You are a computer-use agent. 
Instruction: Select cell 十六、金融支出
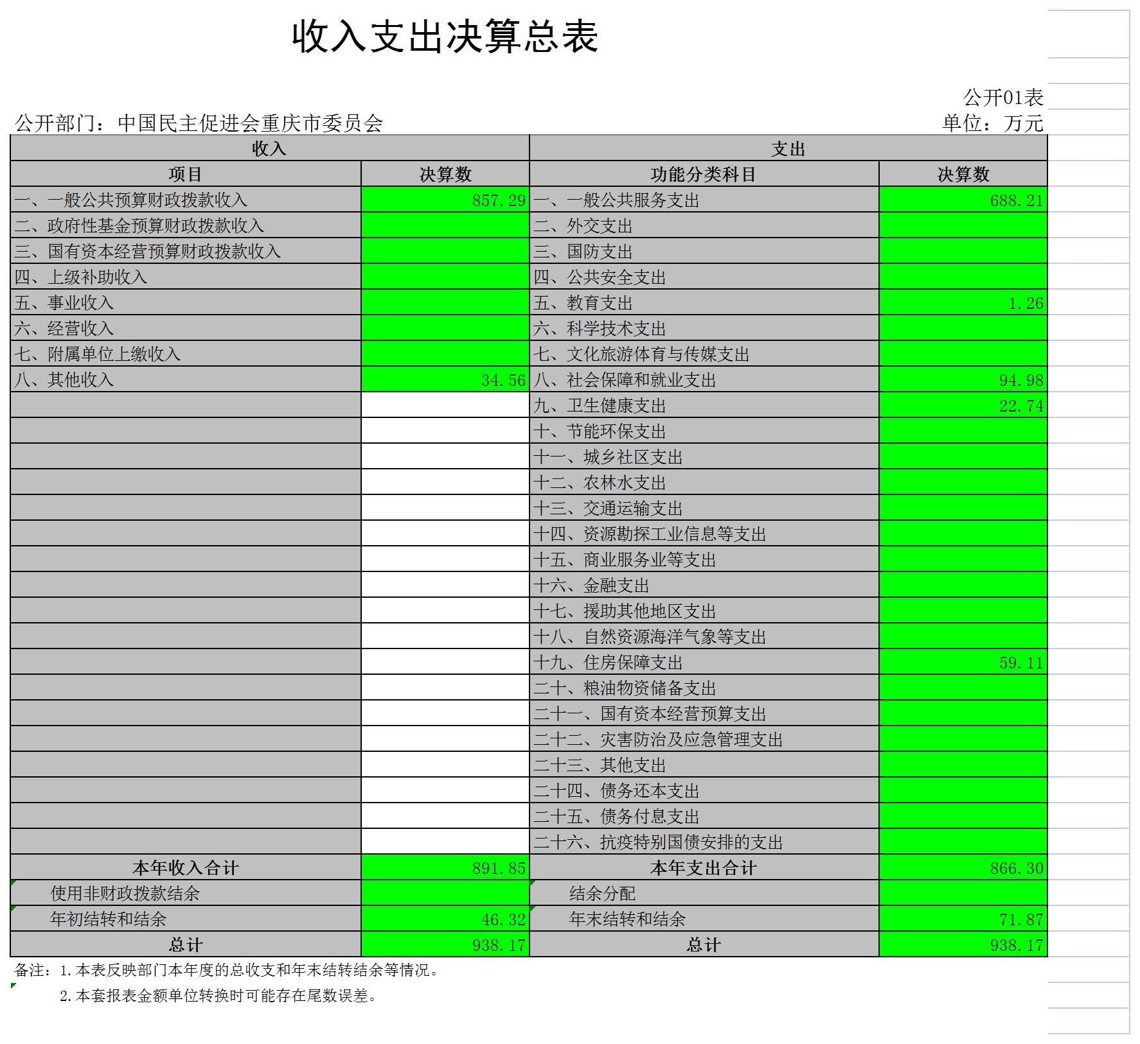point(704,585)
